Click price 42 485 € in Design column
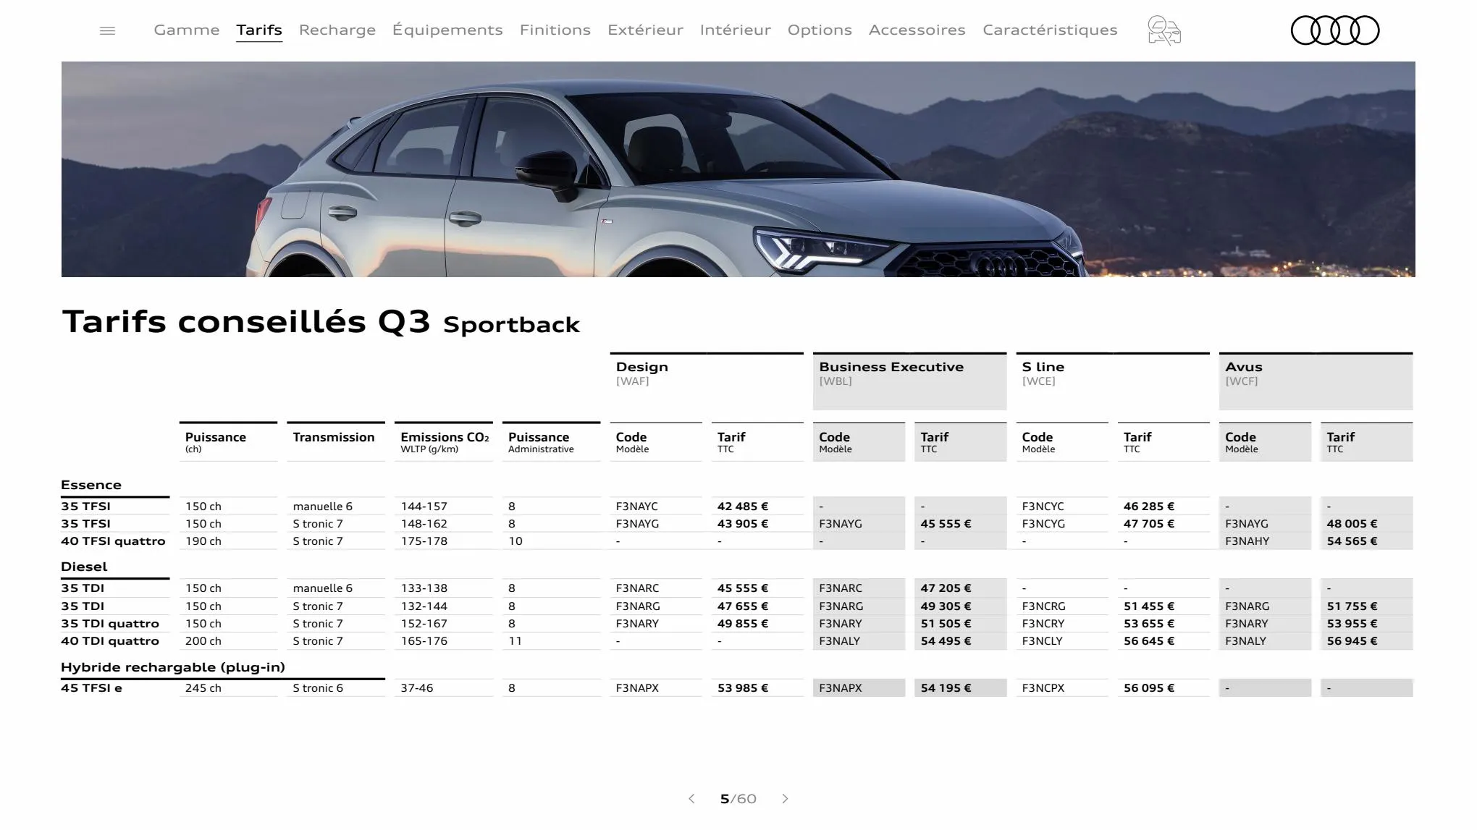Image resolution: width=1477 pixels, height=830 pixels. 743,507
